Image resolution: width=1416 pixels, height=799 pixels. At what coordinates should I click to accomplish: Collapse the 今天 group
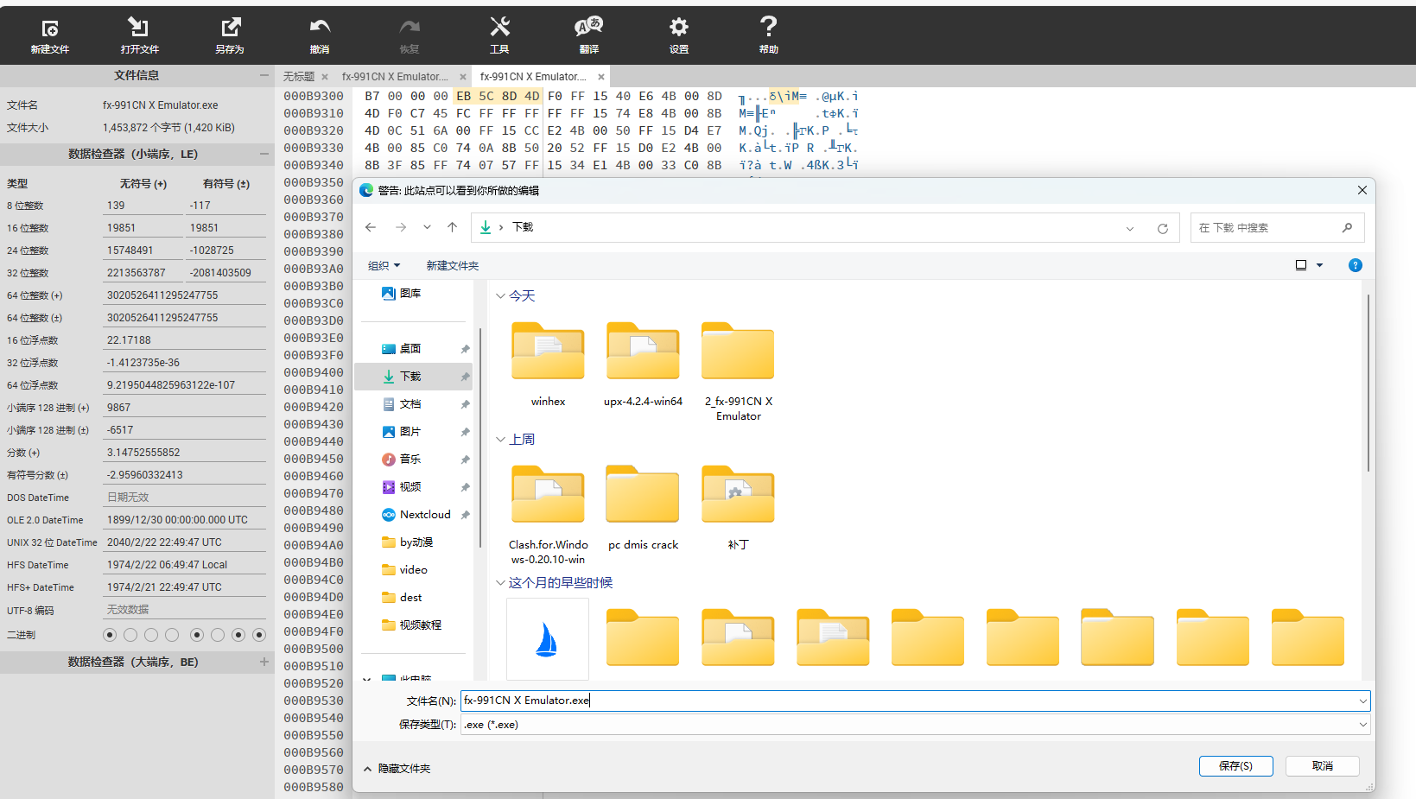pos(500,296)
